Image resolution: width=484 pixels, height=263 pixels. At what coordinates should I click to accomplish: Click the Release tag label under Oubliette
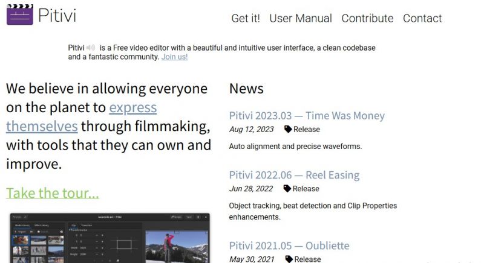[307, 259]
